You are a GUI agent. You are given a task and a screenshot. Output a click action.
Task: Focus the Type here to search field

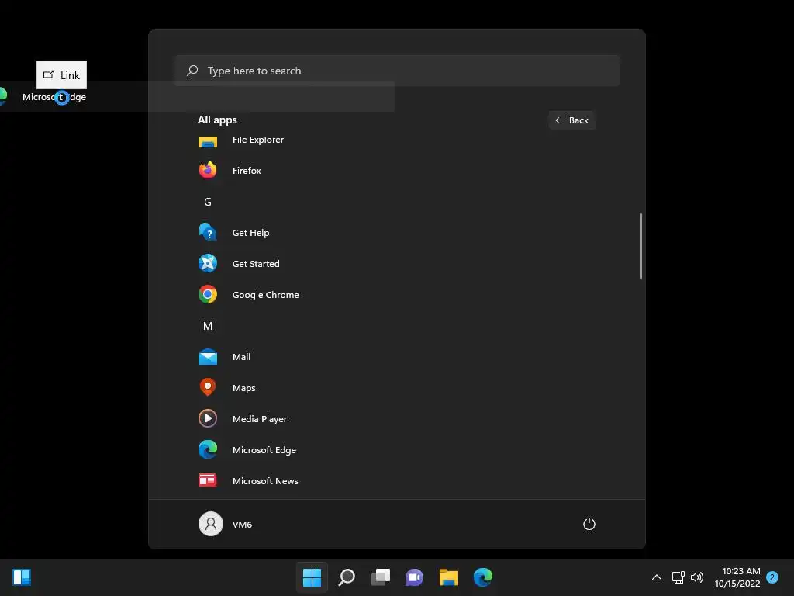pos(398,71)
